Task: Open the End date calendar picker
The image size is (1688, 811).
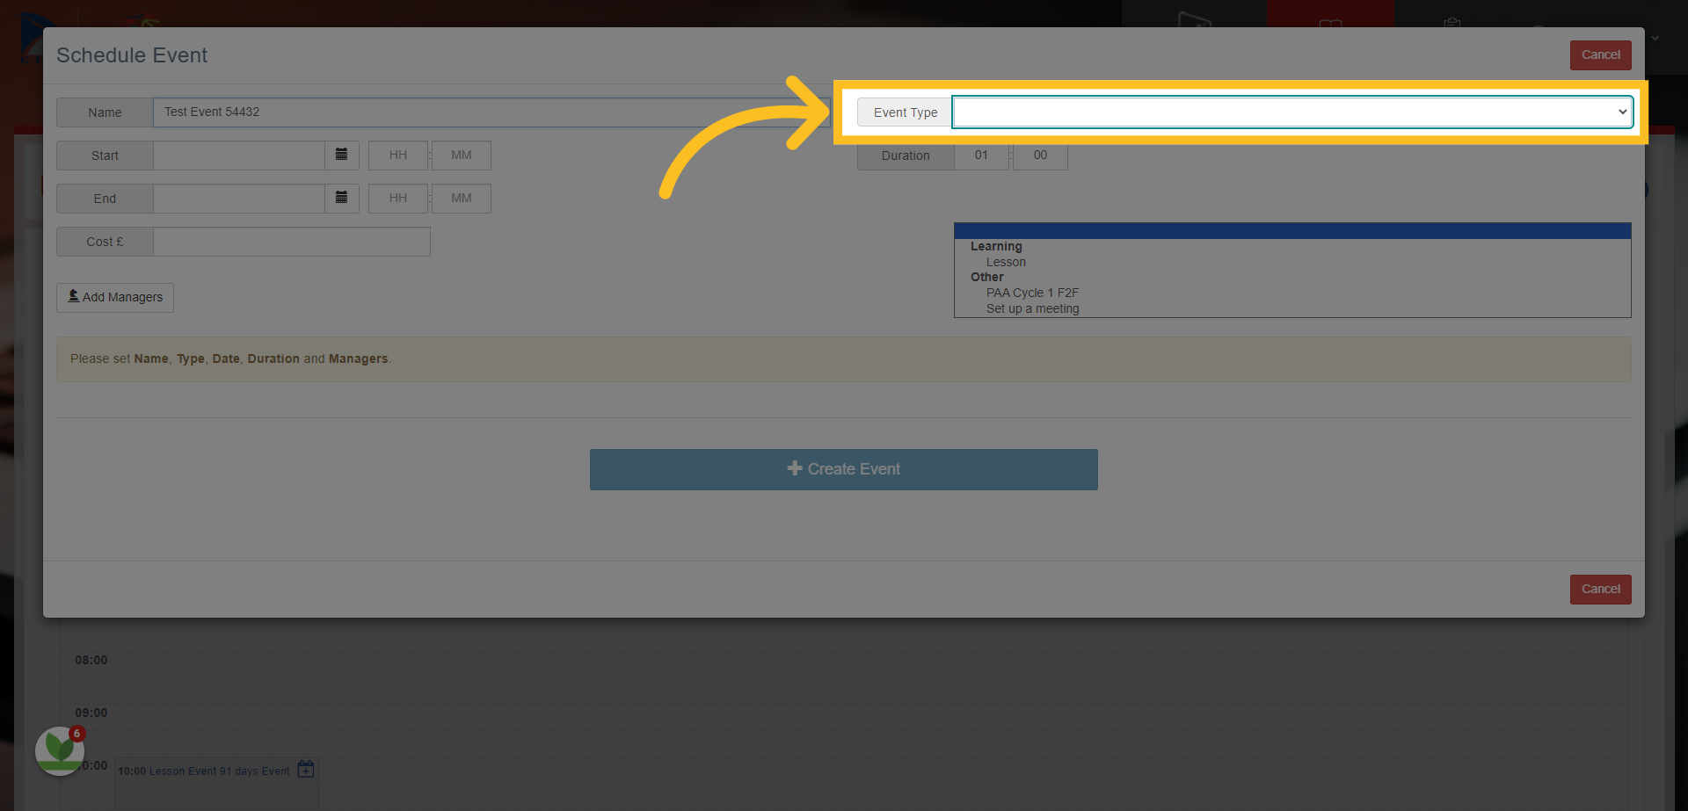Action: (341, 198)
